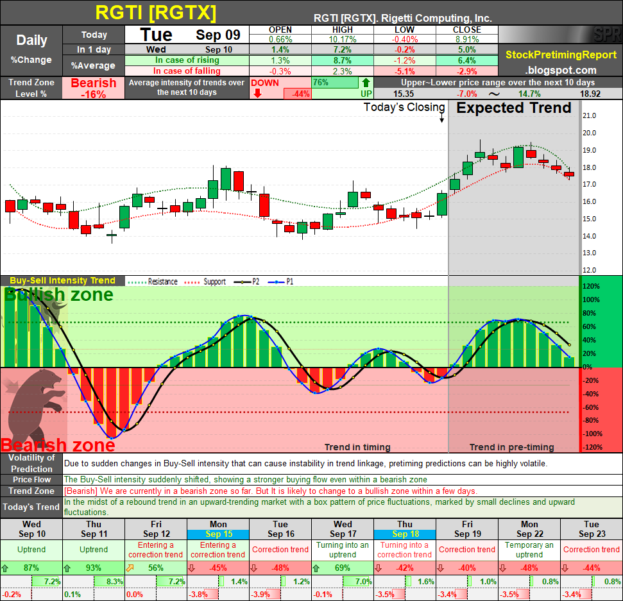Click the 10.17% today's high value
623x601 pixels.
point(343,39)
